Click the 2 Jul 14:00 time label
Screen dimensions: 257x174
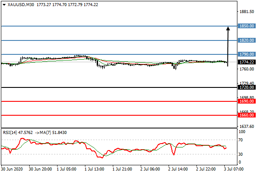178,169
